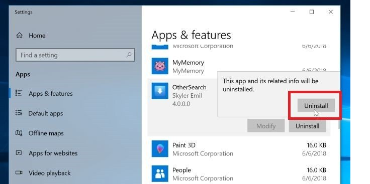Click the Apps for websites icon

pyautogui.click(x=19, y=153)
